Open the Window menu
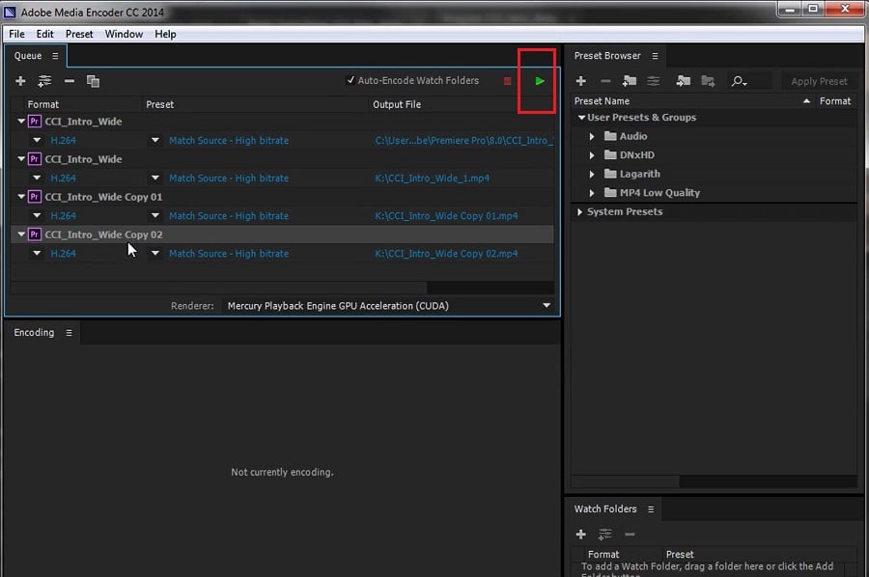Image resolution: width=869 pixels, height=577 pixels. (124, 34)
